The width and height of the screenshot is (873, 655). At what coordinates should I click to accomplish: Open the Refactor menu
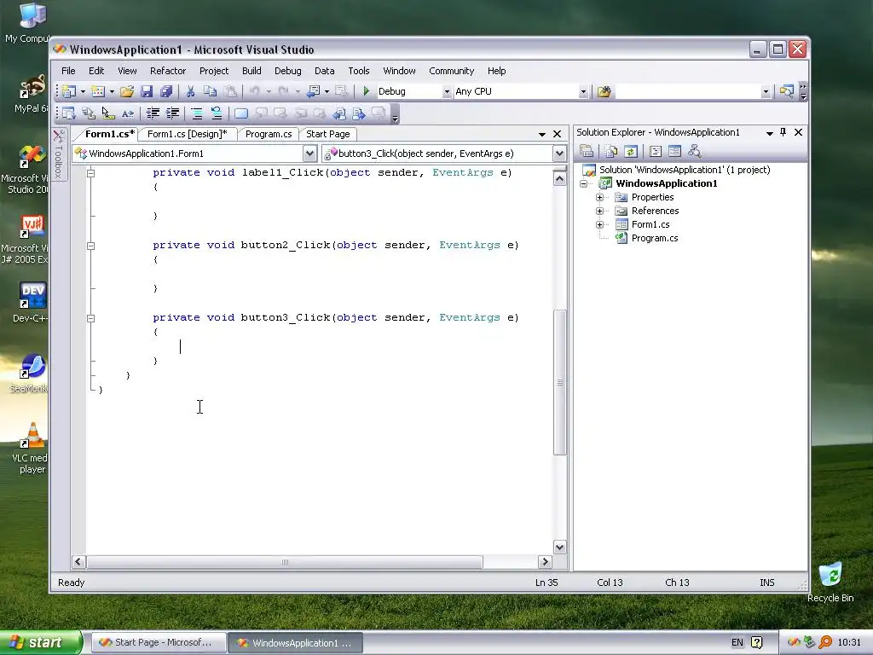point(168,71)
